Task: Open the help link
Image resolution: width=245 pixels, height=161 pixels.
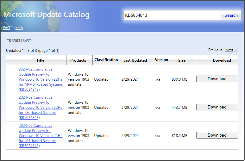Action: coord(19,28)
